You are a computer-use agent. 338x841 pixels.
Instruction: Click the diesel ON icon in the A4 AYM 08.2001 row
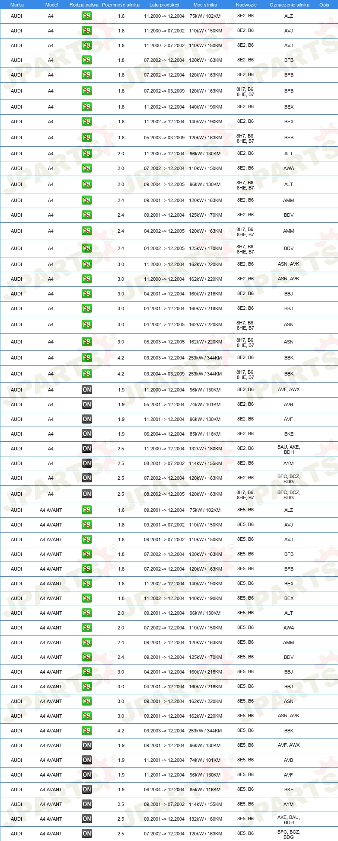87,463
